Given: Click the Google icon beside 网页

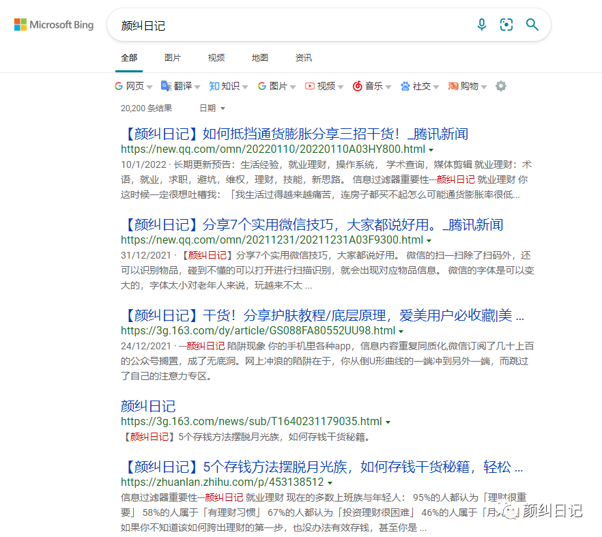Looking at the screenshot, I should click(119, 86).
